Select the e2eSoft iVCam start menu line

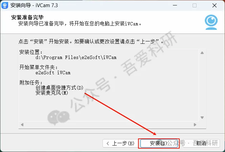tap(53, 73)
